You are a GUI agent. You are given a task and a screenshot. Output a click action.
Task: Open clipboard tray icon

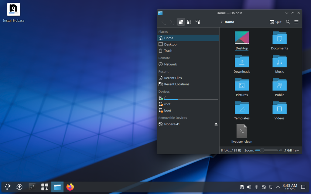coord(242,187)
